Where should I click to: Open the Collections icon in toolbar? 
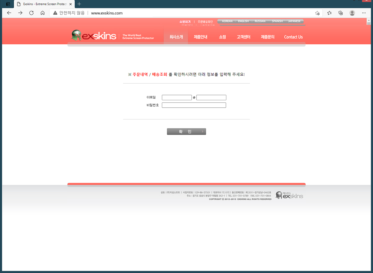point(341,13)
